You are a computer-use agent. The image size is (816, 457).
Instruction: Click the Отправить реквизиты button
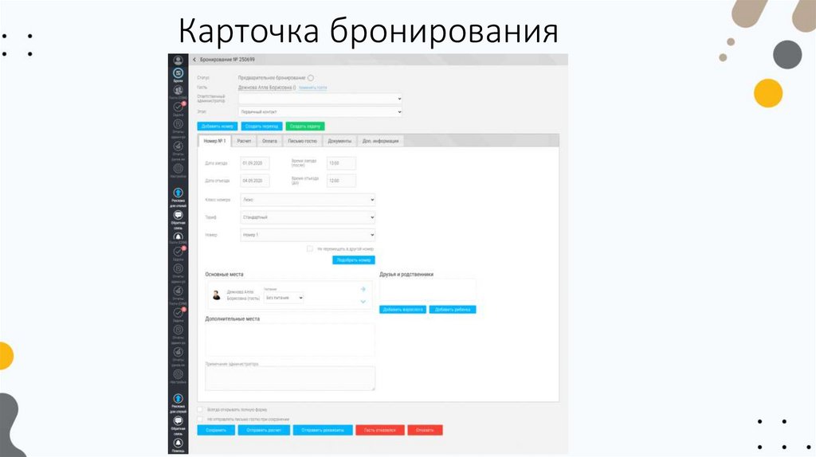[x=323, y=430]
